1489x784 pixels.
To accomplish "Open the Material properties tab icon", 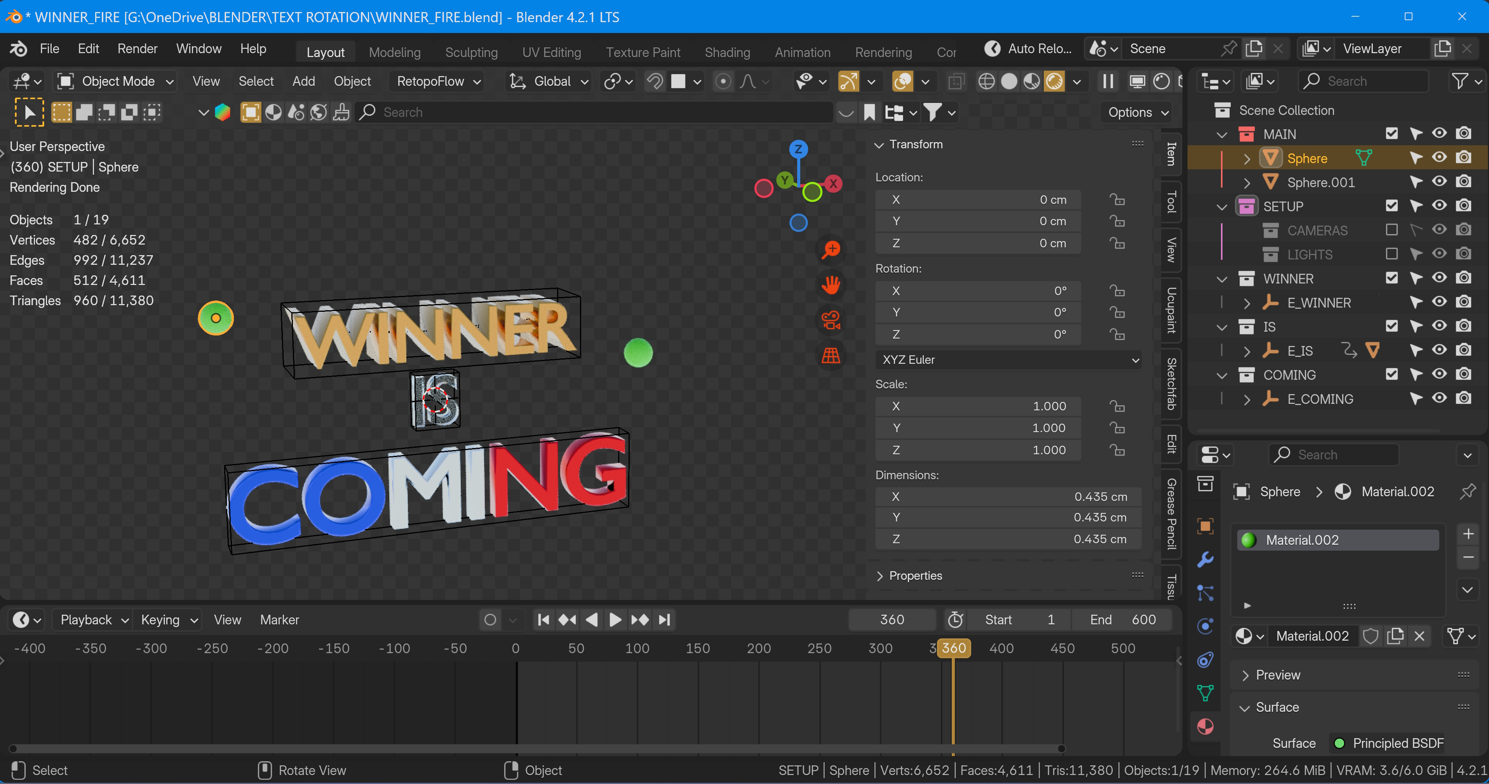I will [x=1205, y=726].
